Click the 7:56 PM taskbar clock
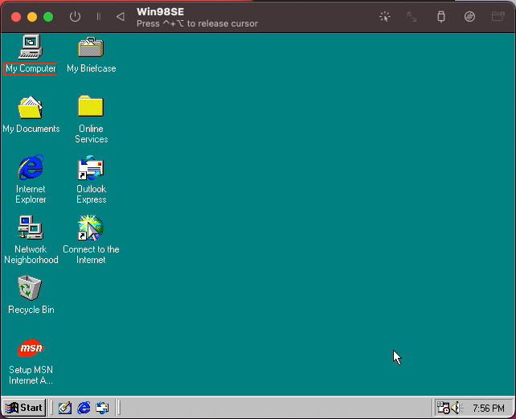This screenshot has width=516, height=419. pyautogui.click(x=489, y=409)
